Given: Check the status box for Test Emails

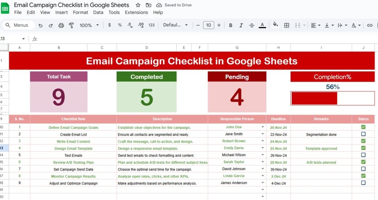Looking at the screenshot, I should pyautogui.click(x=363, y=155).
